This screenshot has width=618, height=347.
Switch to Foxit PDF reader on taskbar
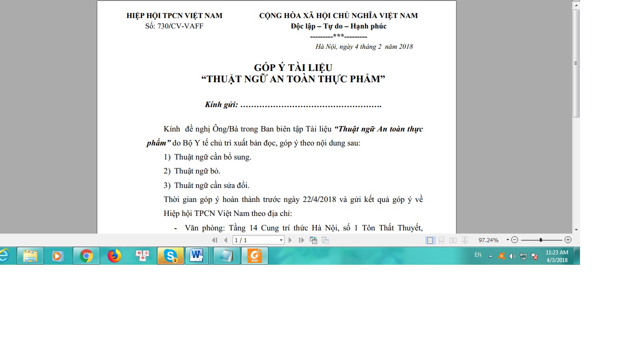254,256
